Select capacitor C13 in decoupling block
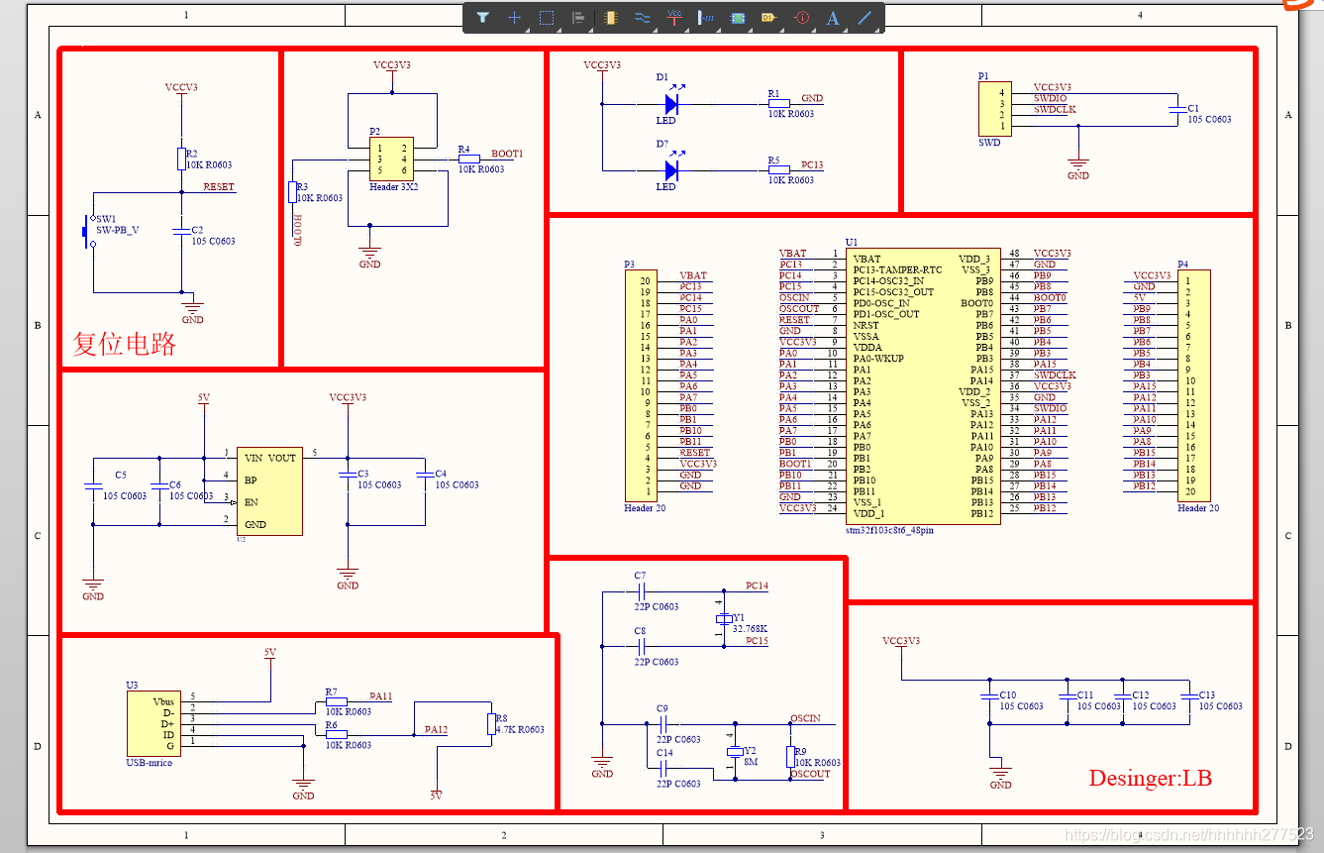 point(1189,696)
